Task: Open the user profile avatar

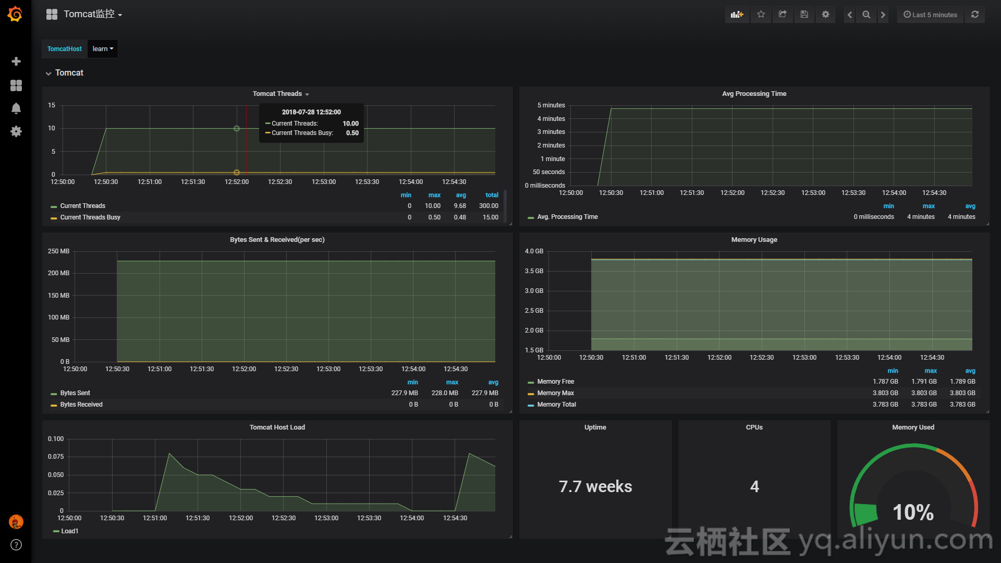Action: coord(16,521)
